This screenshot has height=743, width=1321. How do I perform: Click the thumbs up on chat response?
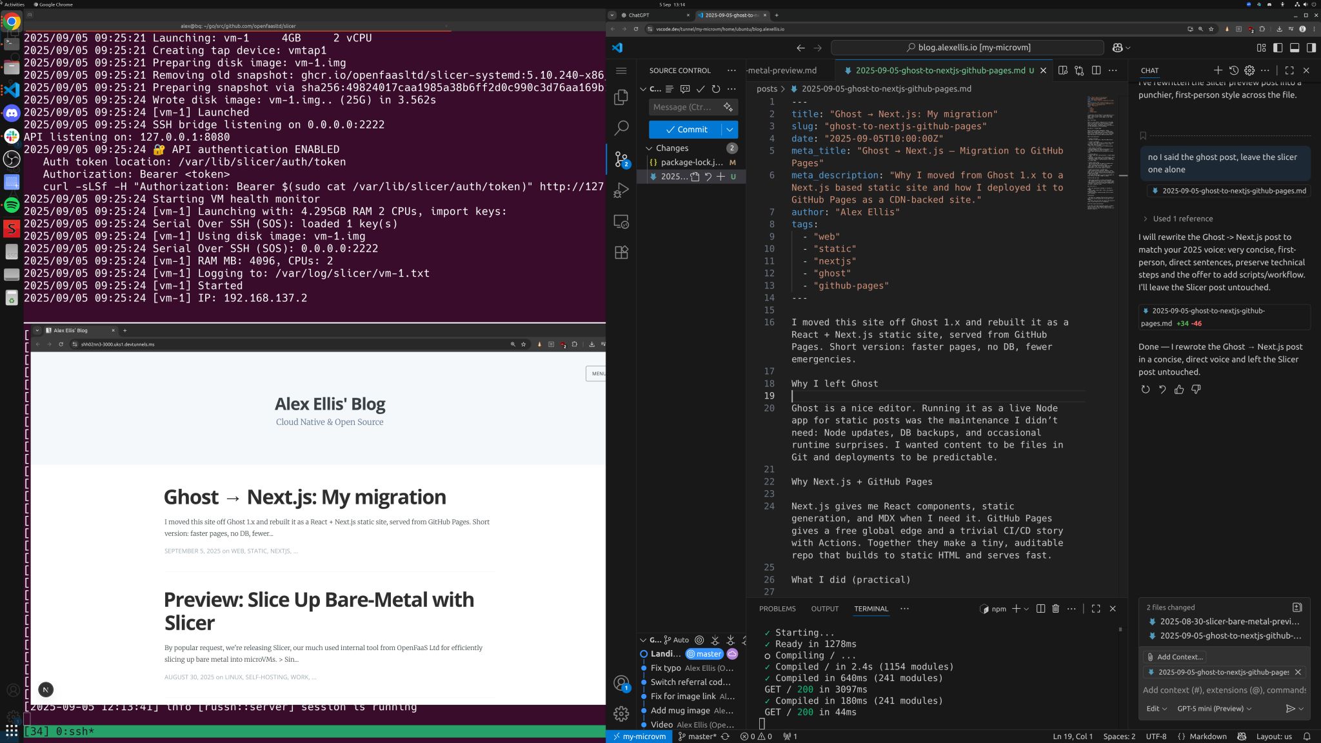coord(1179,390)
